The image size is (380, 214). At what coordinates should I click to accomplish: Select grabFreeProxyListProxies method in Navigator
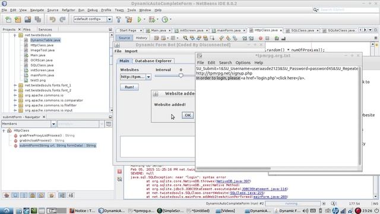(x=47, y=136)
